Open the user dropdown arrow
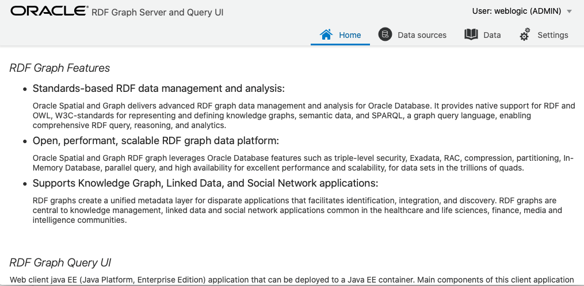 pos(569,11)
